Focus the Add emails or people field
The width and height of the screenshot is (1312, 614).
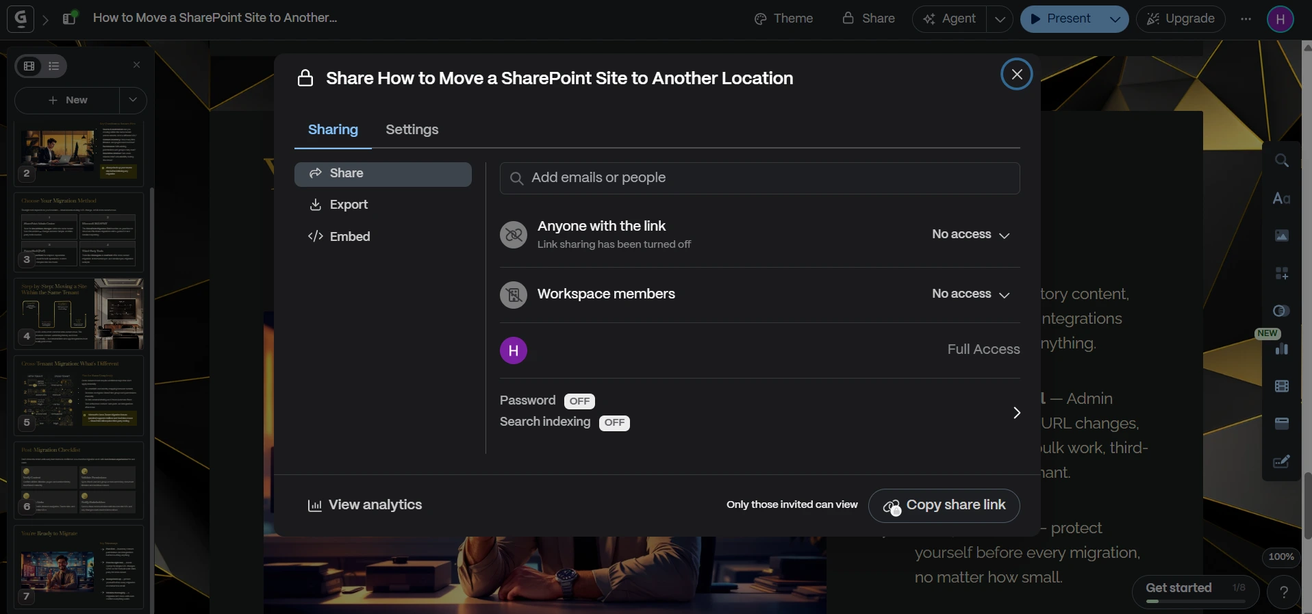pyautogui.click(x=759, y=178)
